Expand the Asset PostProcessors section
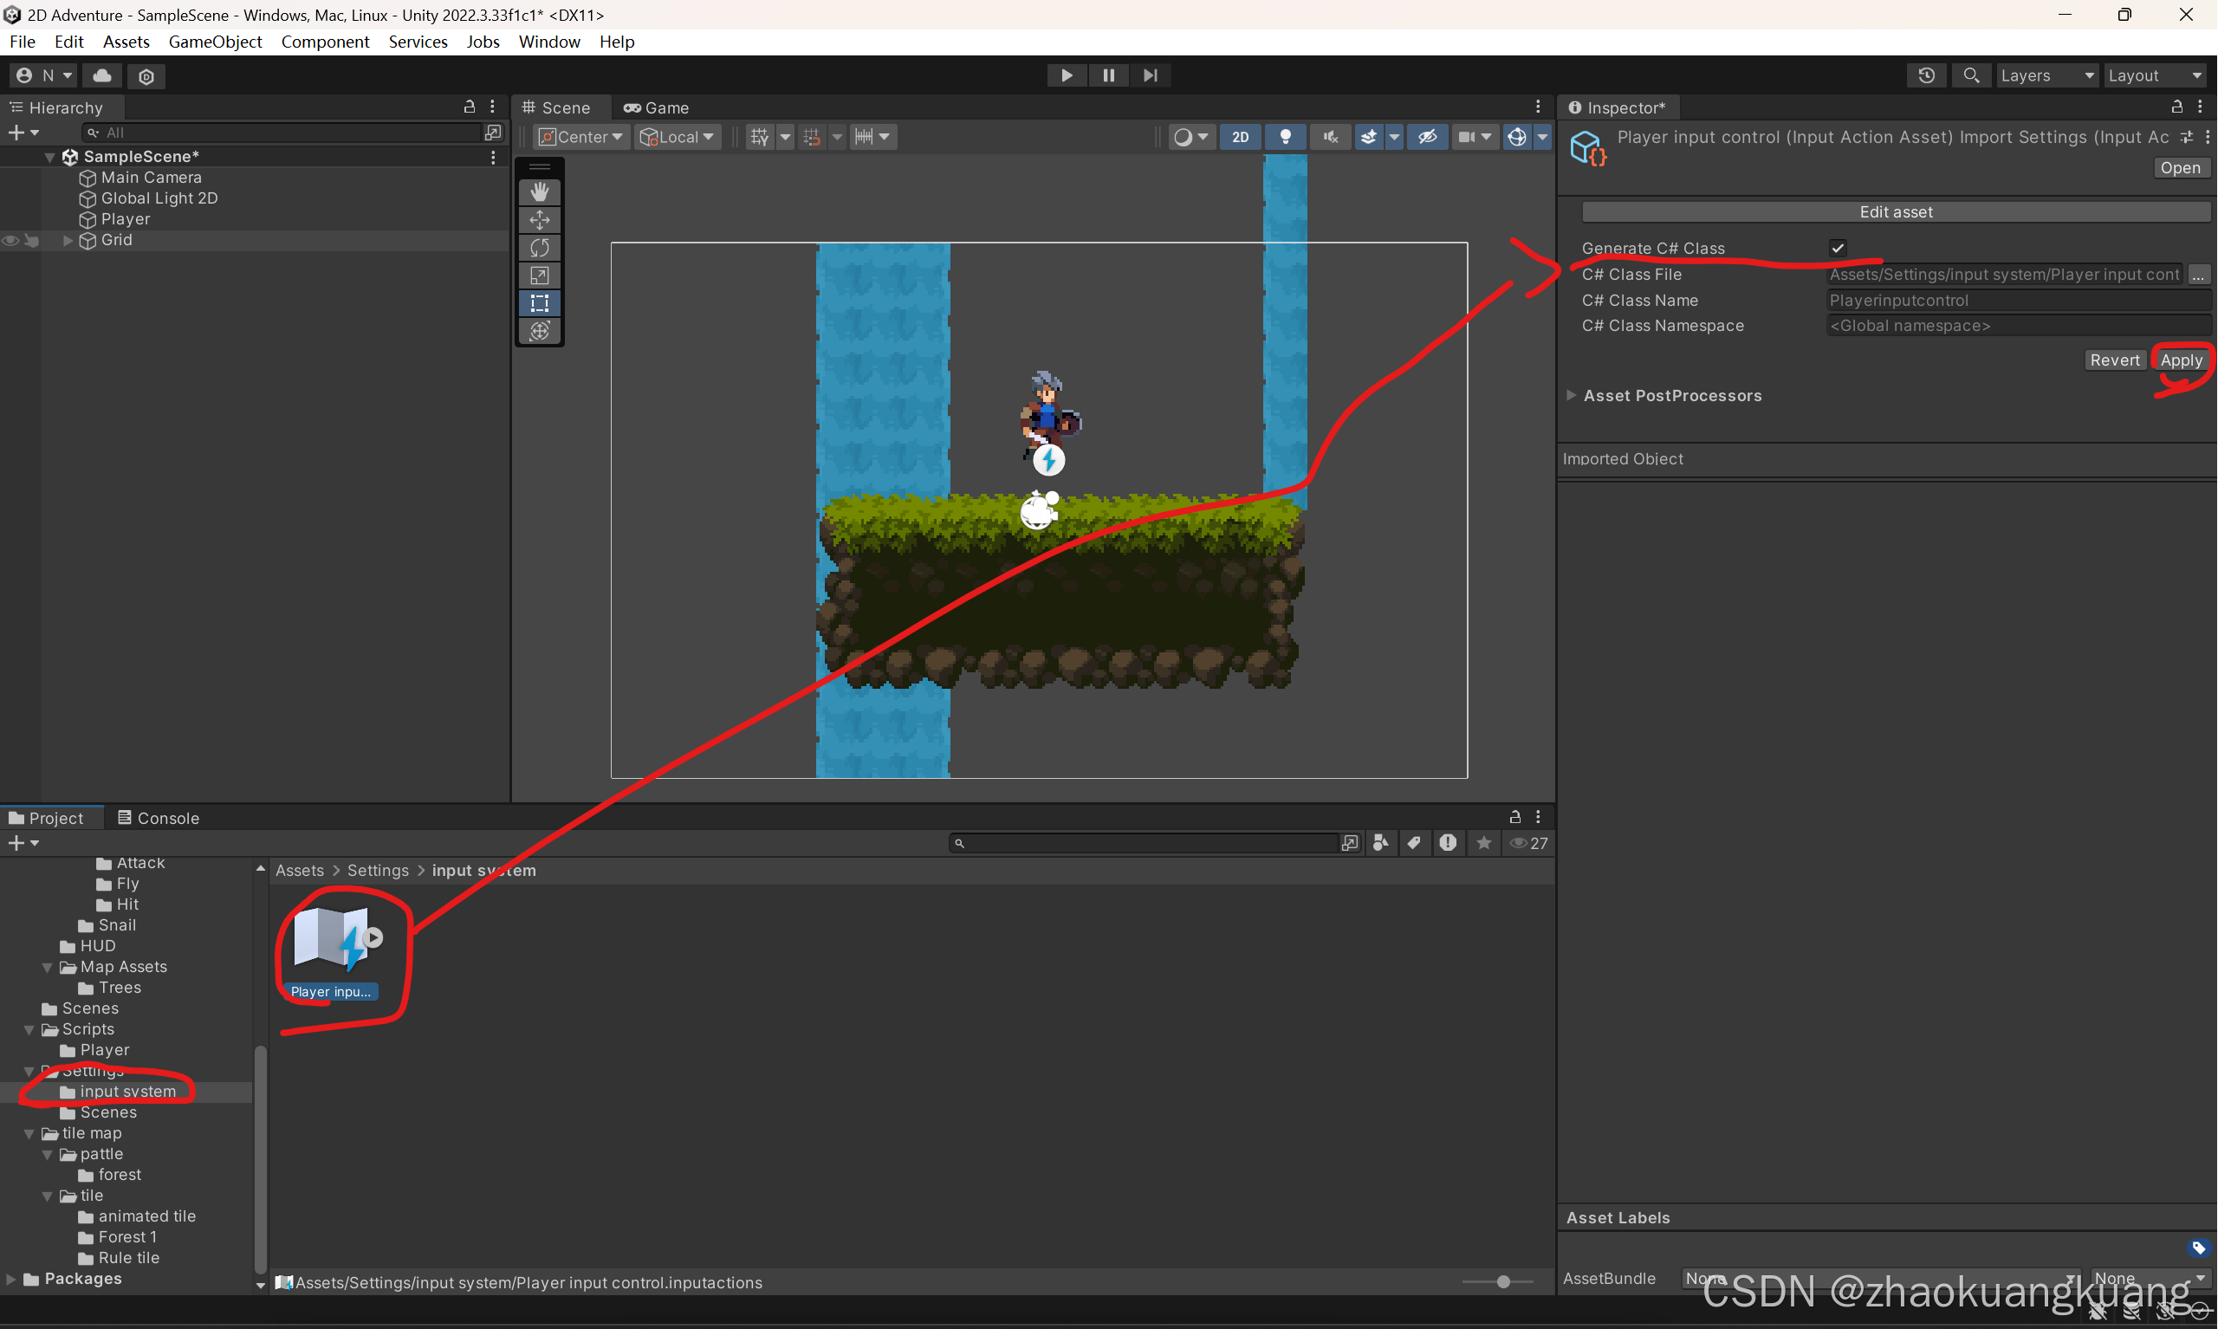Image resolution: width=2218 pixels, height=1329 pixels. 1571,395
